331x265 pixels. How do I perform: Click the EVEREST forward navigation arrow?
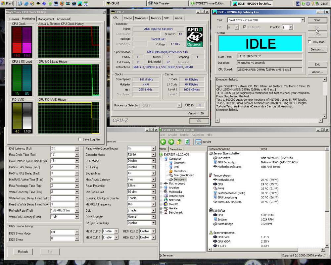click(171, 142)
